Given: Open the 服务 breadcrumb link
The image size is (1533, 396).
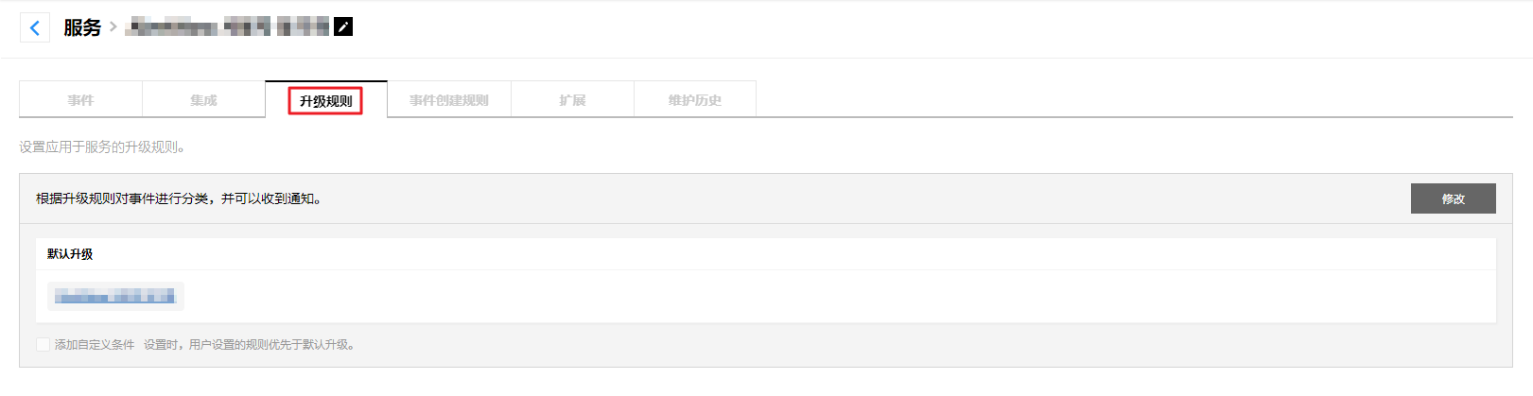Looking at the screenshot, I should pos(82,27).
